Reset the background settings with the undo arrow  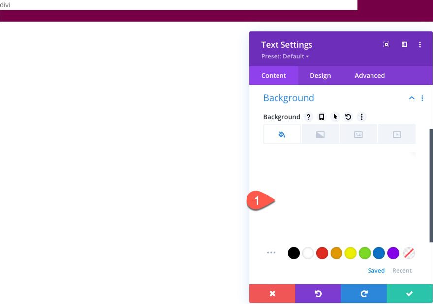(x=348, y=117)
